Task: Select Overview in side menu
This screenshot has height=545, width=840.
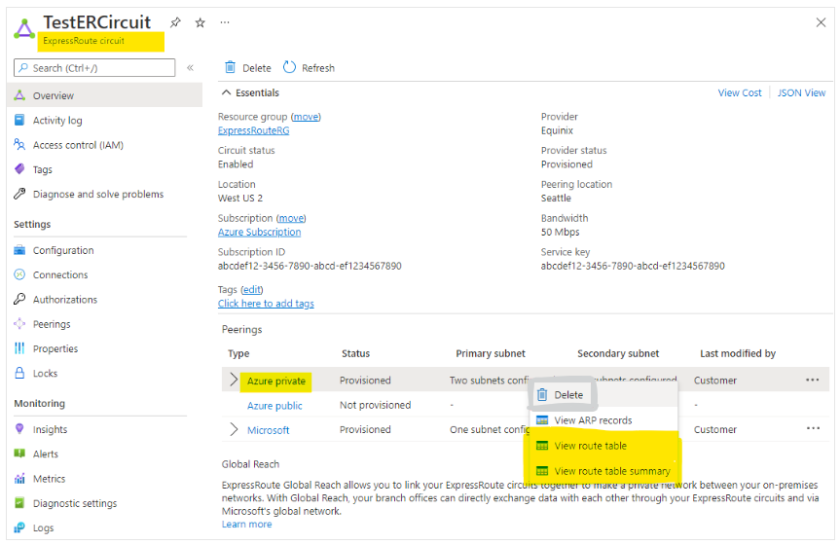Action: pos(105,95)
